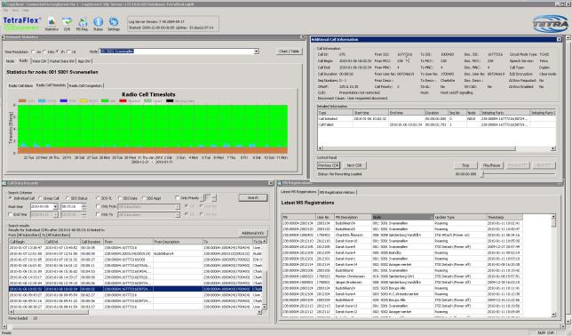The image size is (572, 336).
Task: Expand the Only From subscribers dropdown
Action: 178,207
